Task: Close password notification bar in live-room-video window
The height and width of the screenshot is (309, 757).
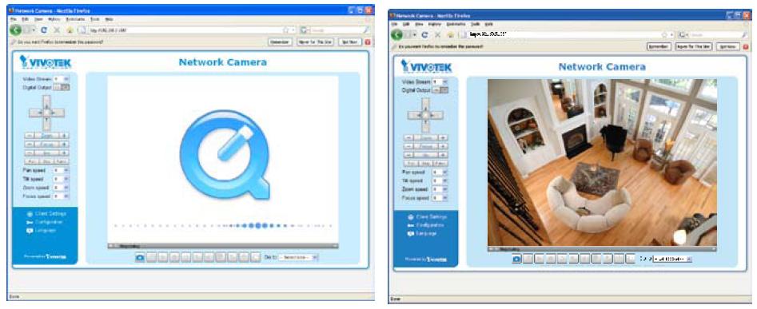Action: [x=746, y=46]
